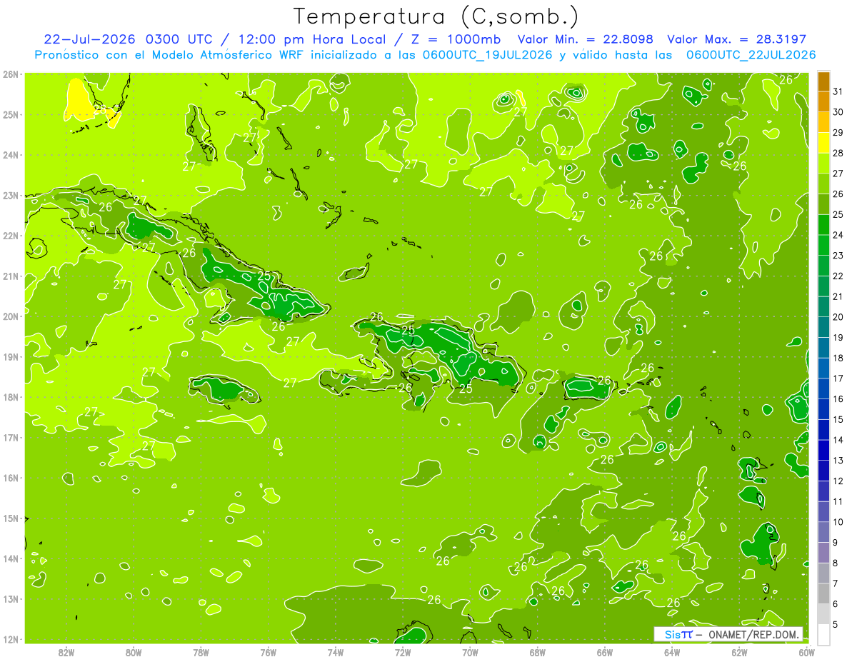Click the '72W' longitude axis label
Viewport: 857px width, 662px height.
403,652
